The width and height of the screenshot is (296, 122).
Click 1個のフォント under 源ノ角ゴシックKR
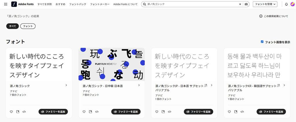236,99
